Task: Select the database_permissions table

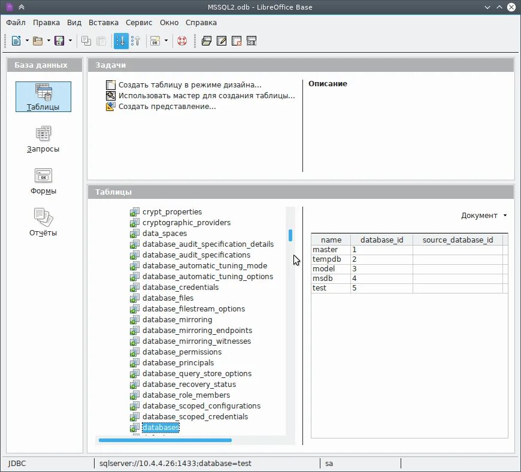Action: tap(182, 352)
